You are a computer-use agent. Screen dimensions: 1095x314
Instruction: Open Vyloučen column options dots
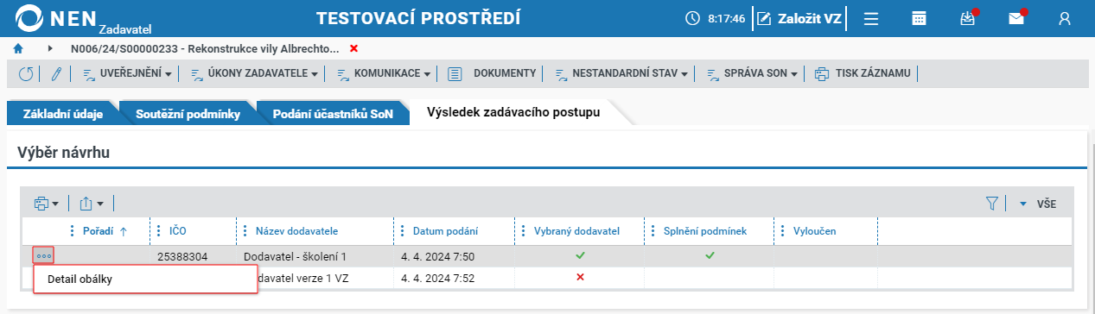click(782, 231)
